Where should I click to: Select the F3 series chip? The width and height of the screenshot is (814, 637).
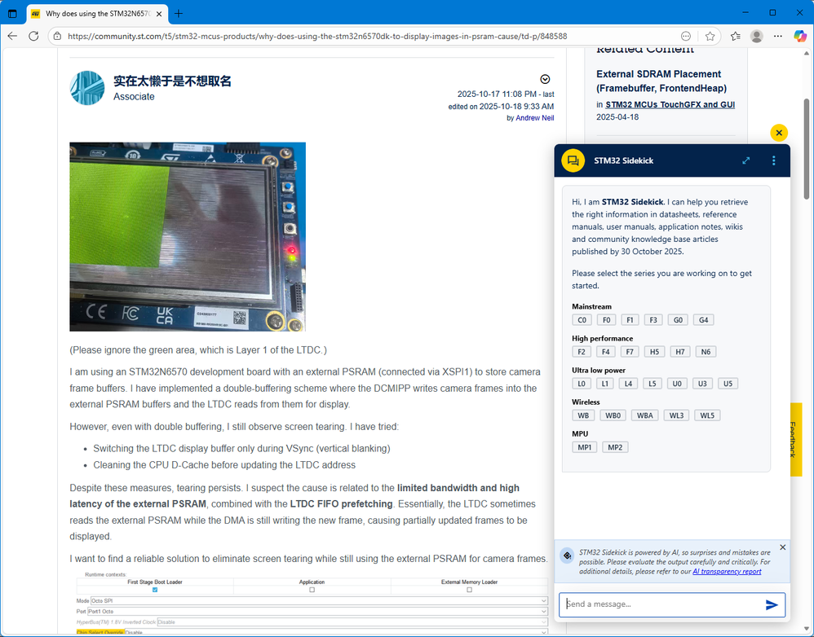[653, 320]
